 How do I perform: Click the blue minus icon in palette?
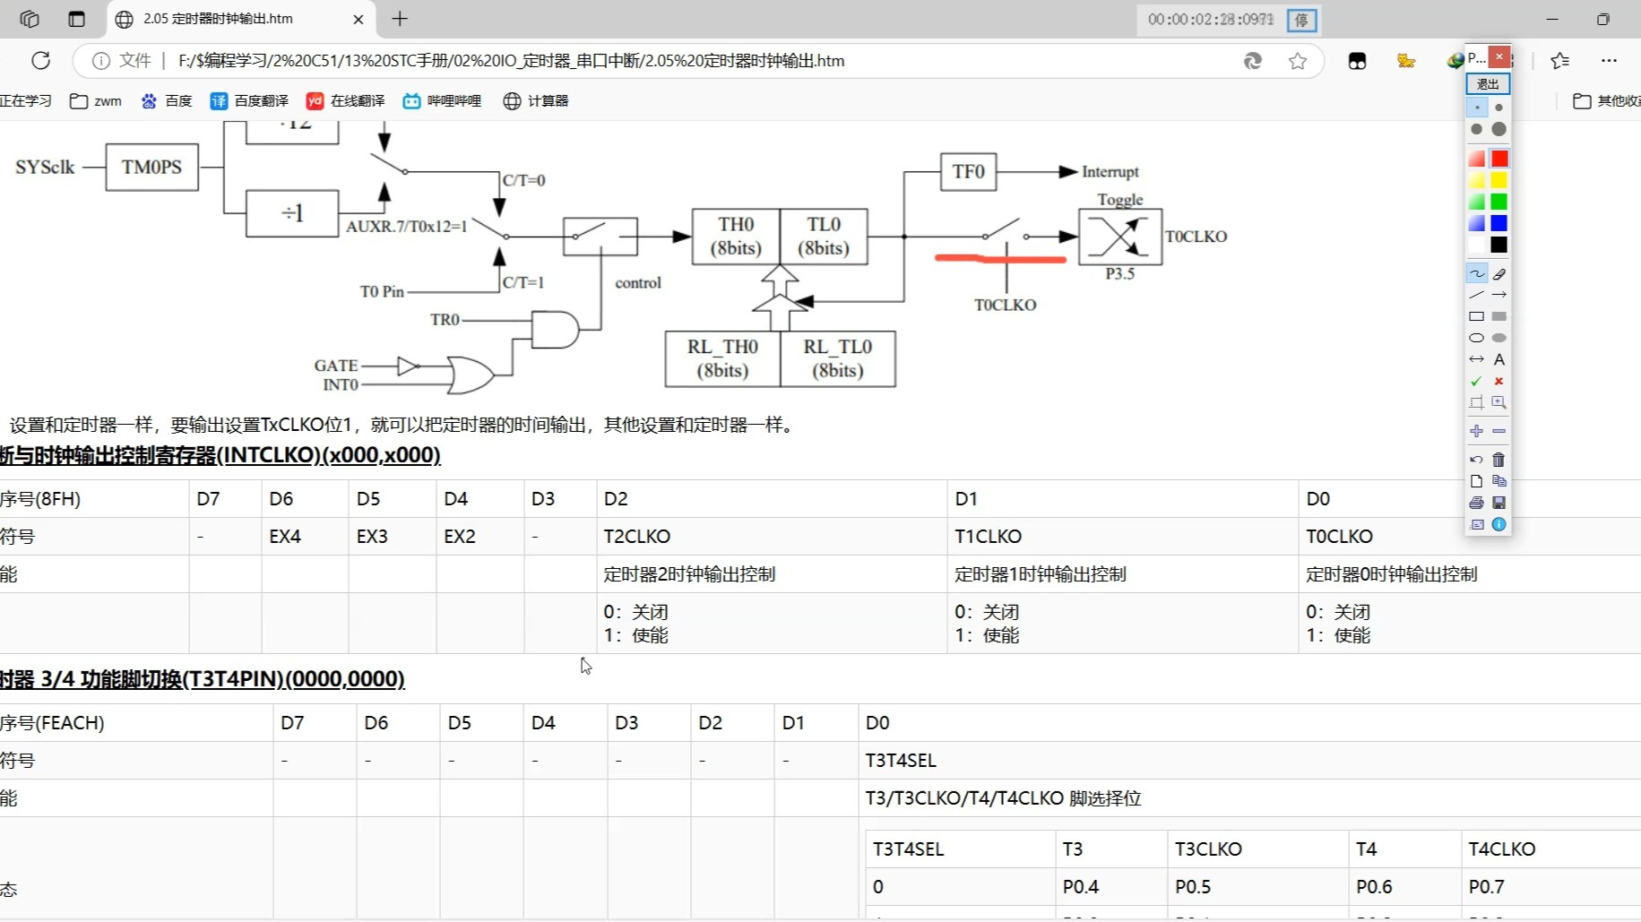point(1499,431)
